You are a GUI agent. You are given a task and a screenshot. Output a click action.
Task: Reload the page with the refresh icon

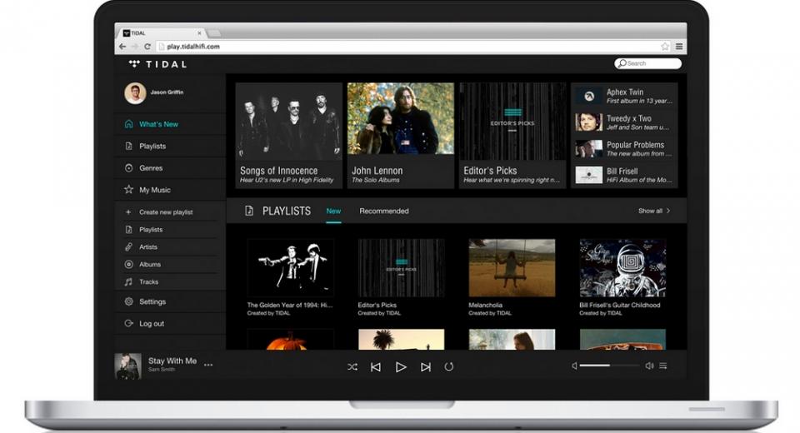[147, 47]
